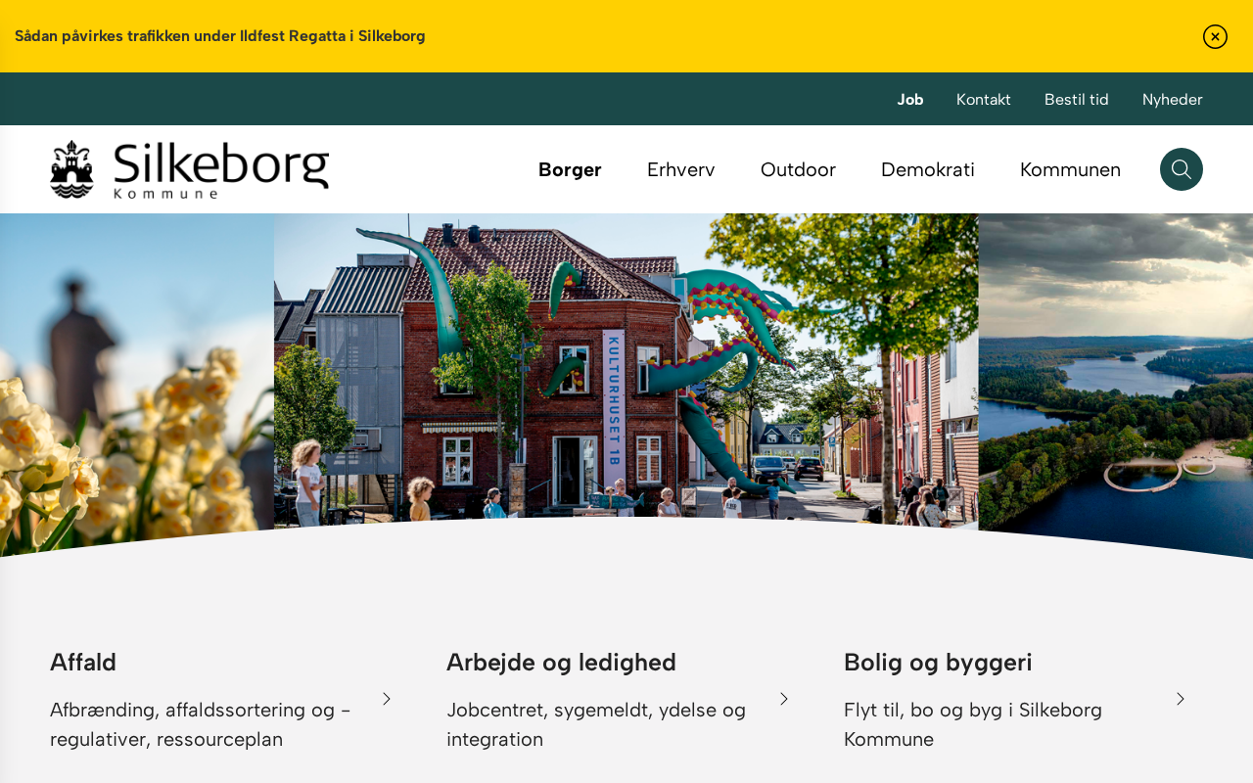Open the Demokrati menu section
1253x783 pixels.
(928, 169)
